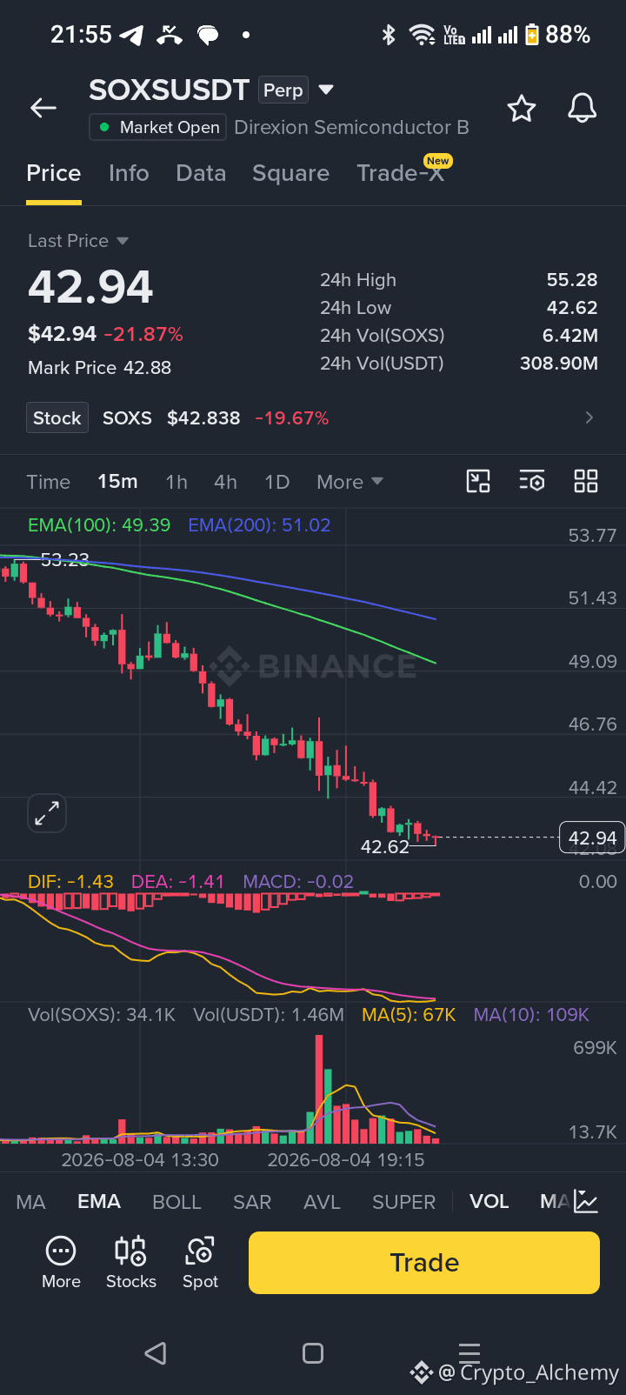This screenshot has width=626, height=1395.
Task: Tap the Perp contract badge
Action: click(x=283, y=90)
